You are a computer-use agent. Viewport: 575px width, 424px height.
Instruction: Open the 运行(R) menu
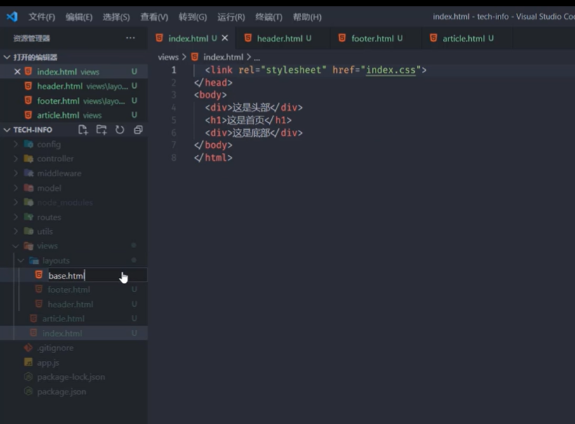point(231,17)
